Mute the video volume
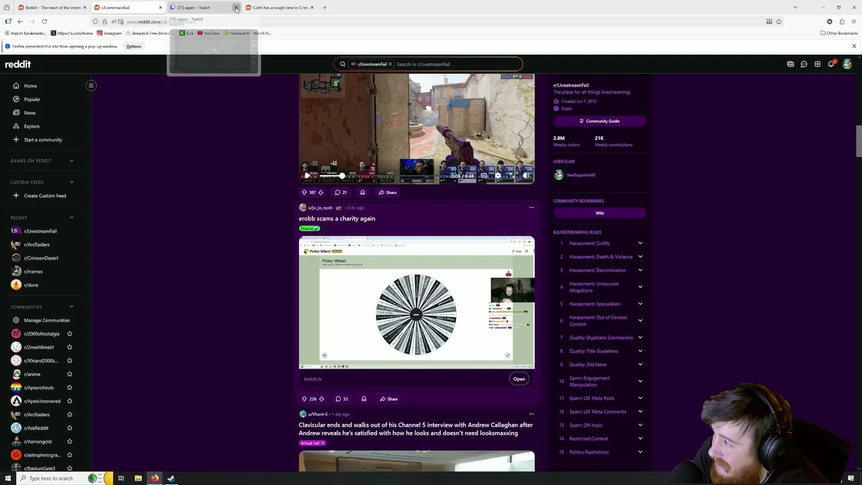 [x=526, y=176]
